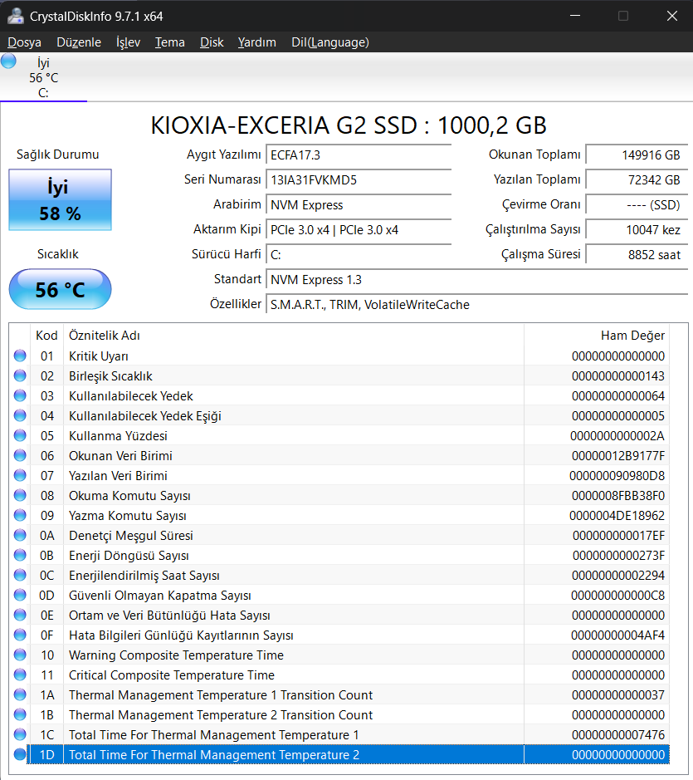The image size is (693, 780).
Task: Click status orb for Thermal Management Temperature 1 Transition
Action: (20, 694)
